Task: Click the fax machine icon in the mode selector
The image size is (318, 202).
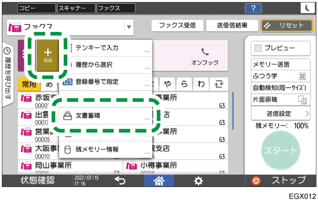Action: point(15,27)
